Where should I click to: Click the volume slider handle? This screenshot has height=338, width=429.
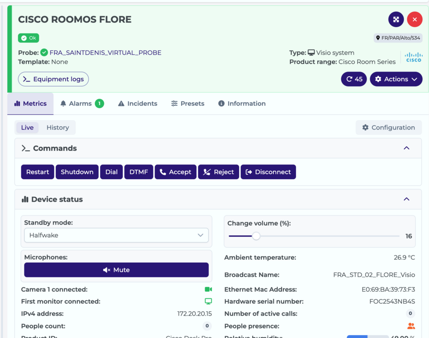click(256, 236)
